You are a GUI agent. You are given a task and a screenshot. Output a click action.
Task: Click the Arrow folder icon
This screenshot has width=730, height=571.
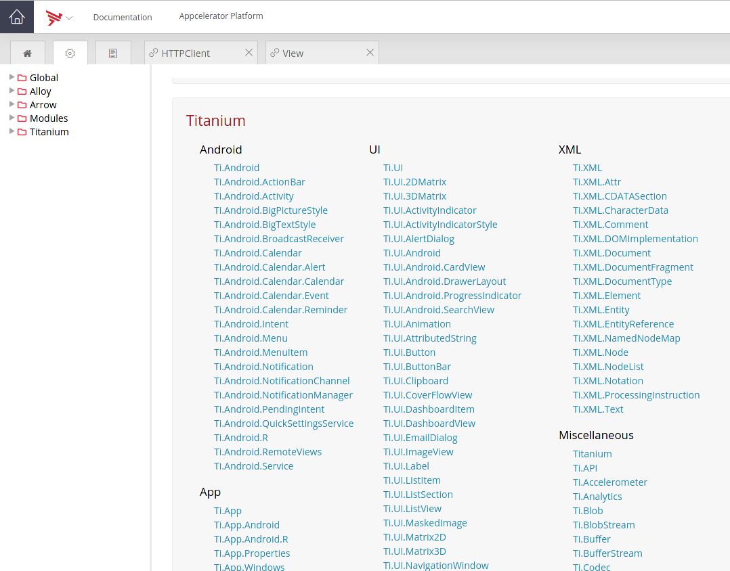(x=22, y=105)
